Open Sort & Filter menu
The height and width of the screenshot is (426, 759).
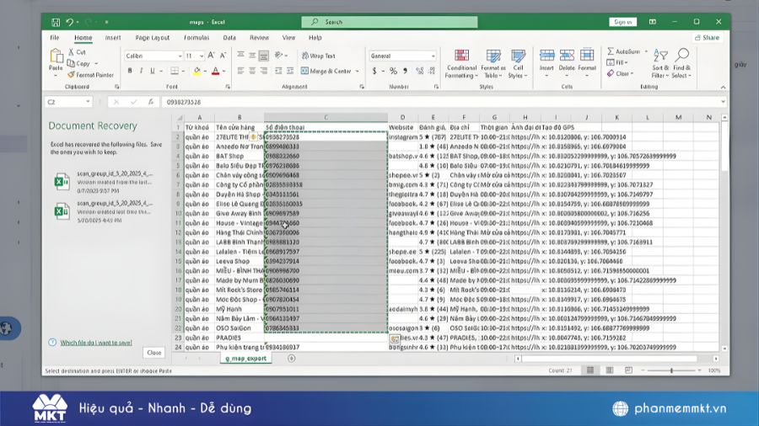pos(660,63)
